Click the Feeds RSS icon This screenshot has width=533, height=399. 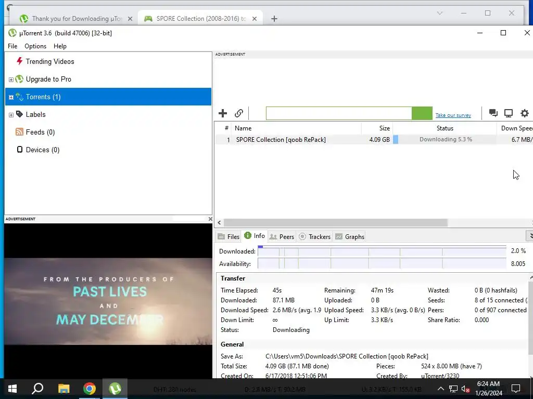tap(19, 131)
